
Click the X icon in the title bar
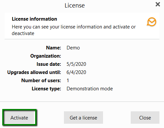point(158,4)
